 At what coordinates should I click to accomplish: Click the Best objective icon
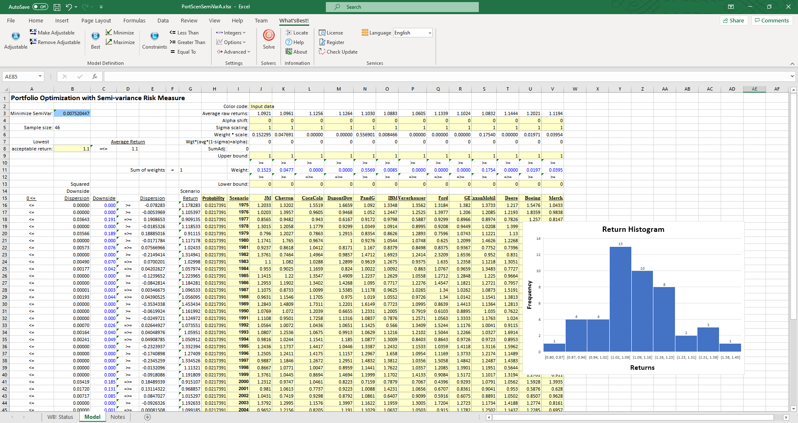(96, 36)
